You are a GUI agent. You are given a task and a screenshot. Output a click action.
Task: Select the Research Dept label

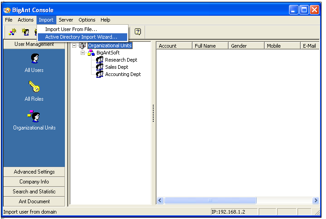click(121, 60)
